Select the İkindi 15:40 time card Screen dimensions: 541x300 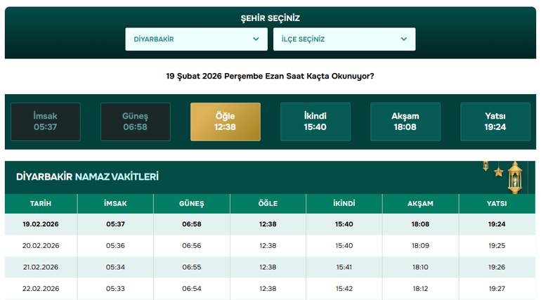[x=315, y=122]
